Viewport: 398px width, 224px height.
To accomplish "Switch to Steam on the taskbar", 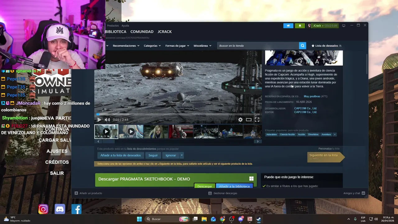I will point(258,219).
